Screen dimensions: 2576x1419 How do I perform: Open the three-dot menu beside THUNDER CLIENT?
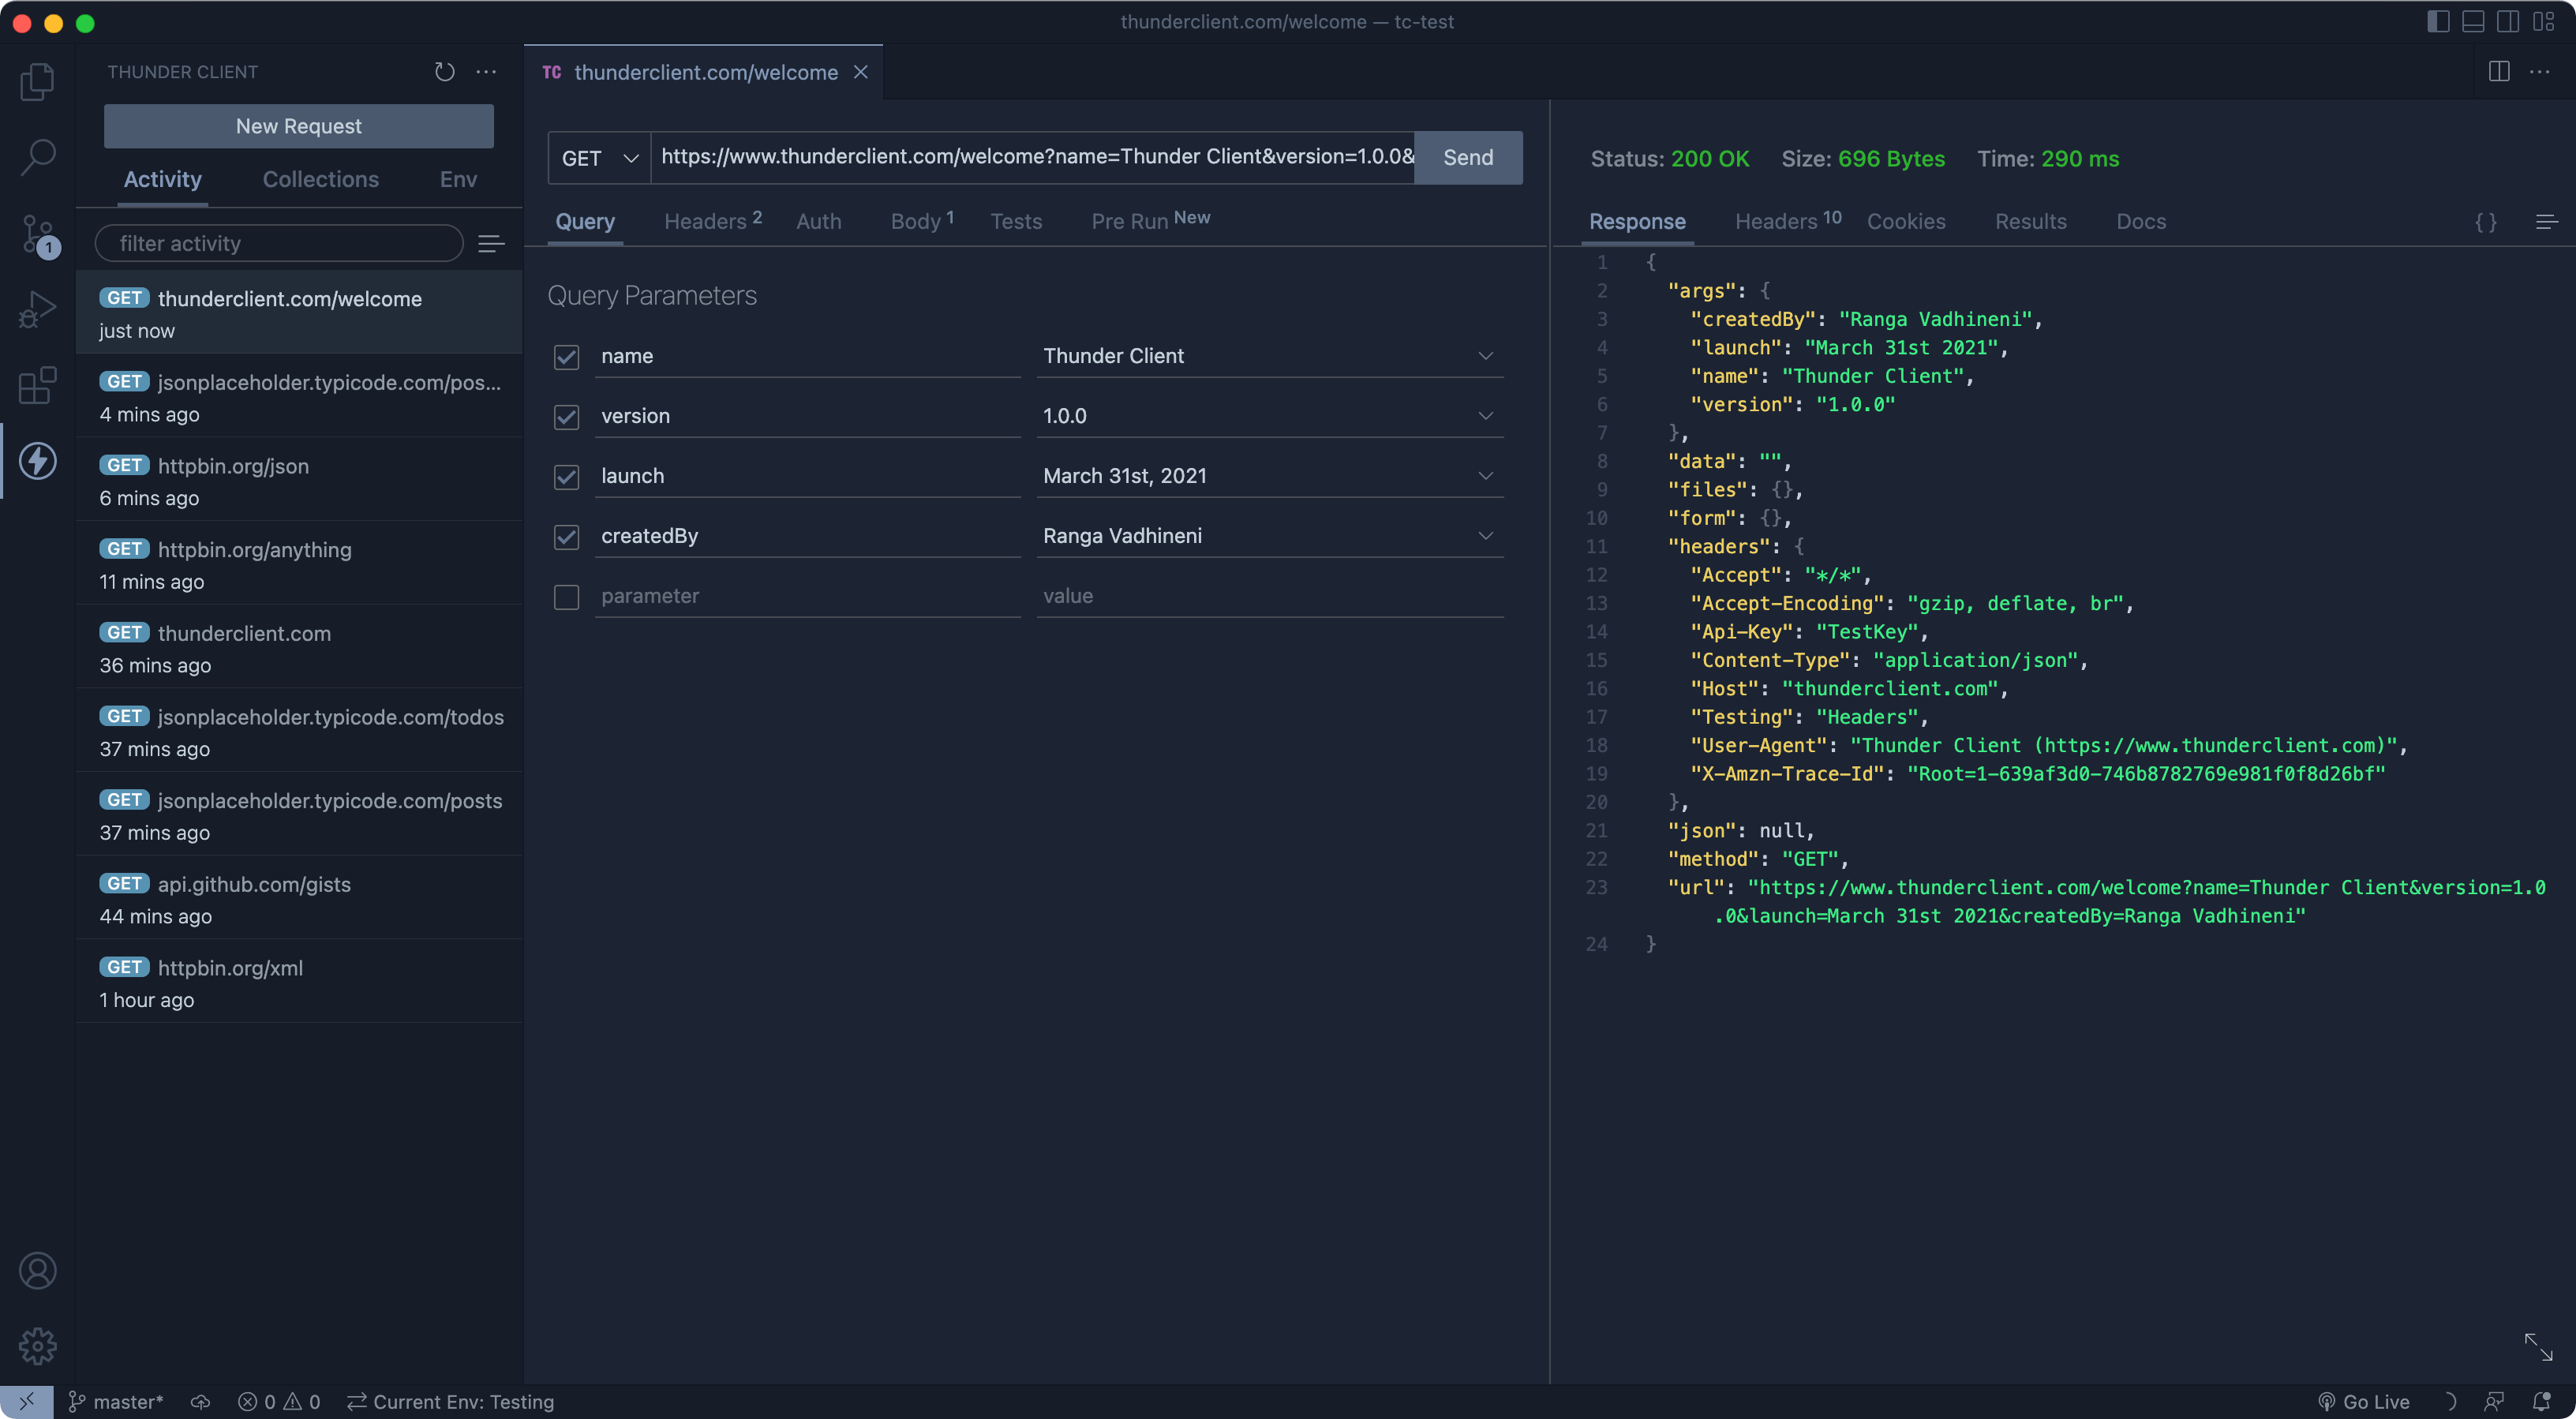tap(486, 72)
